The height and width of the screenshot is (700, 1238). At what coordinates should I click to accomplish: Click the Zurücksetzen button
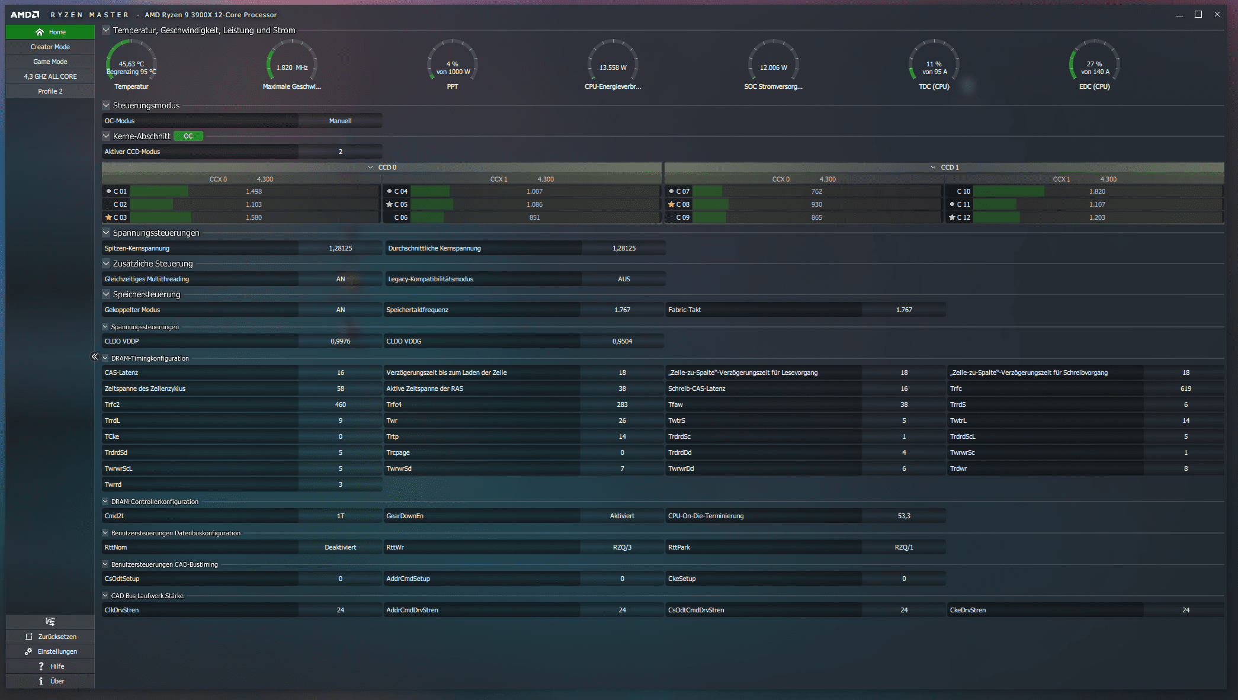50,637
